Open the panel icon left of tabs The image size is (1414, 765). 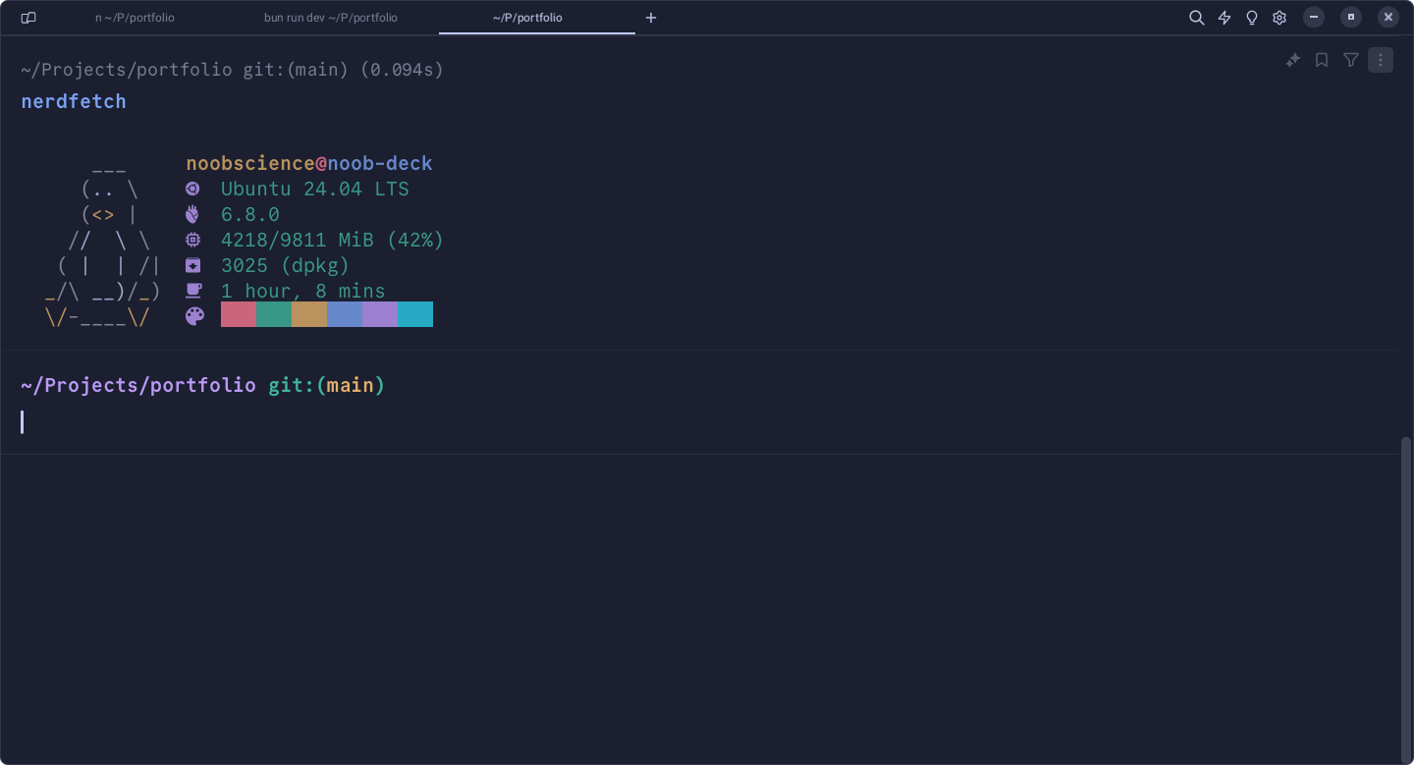coord(28,18)
